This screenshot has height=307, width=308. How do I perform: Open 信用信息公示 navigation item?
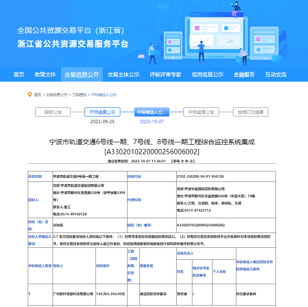point(207,74)
